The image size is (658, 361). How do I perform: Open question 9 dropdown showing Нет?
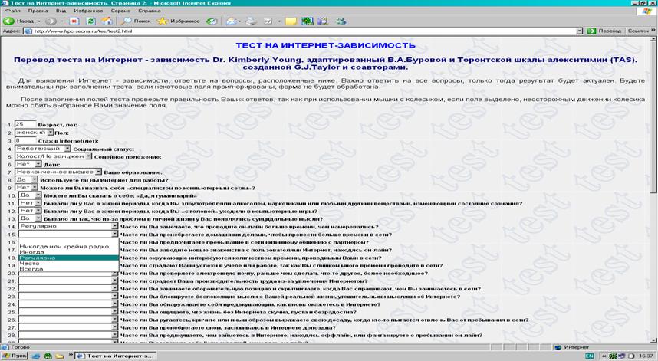click(x=26, y=188)
